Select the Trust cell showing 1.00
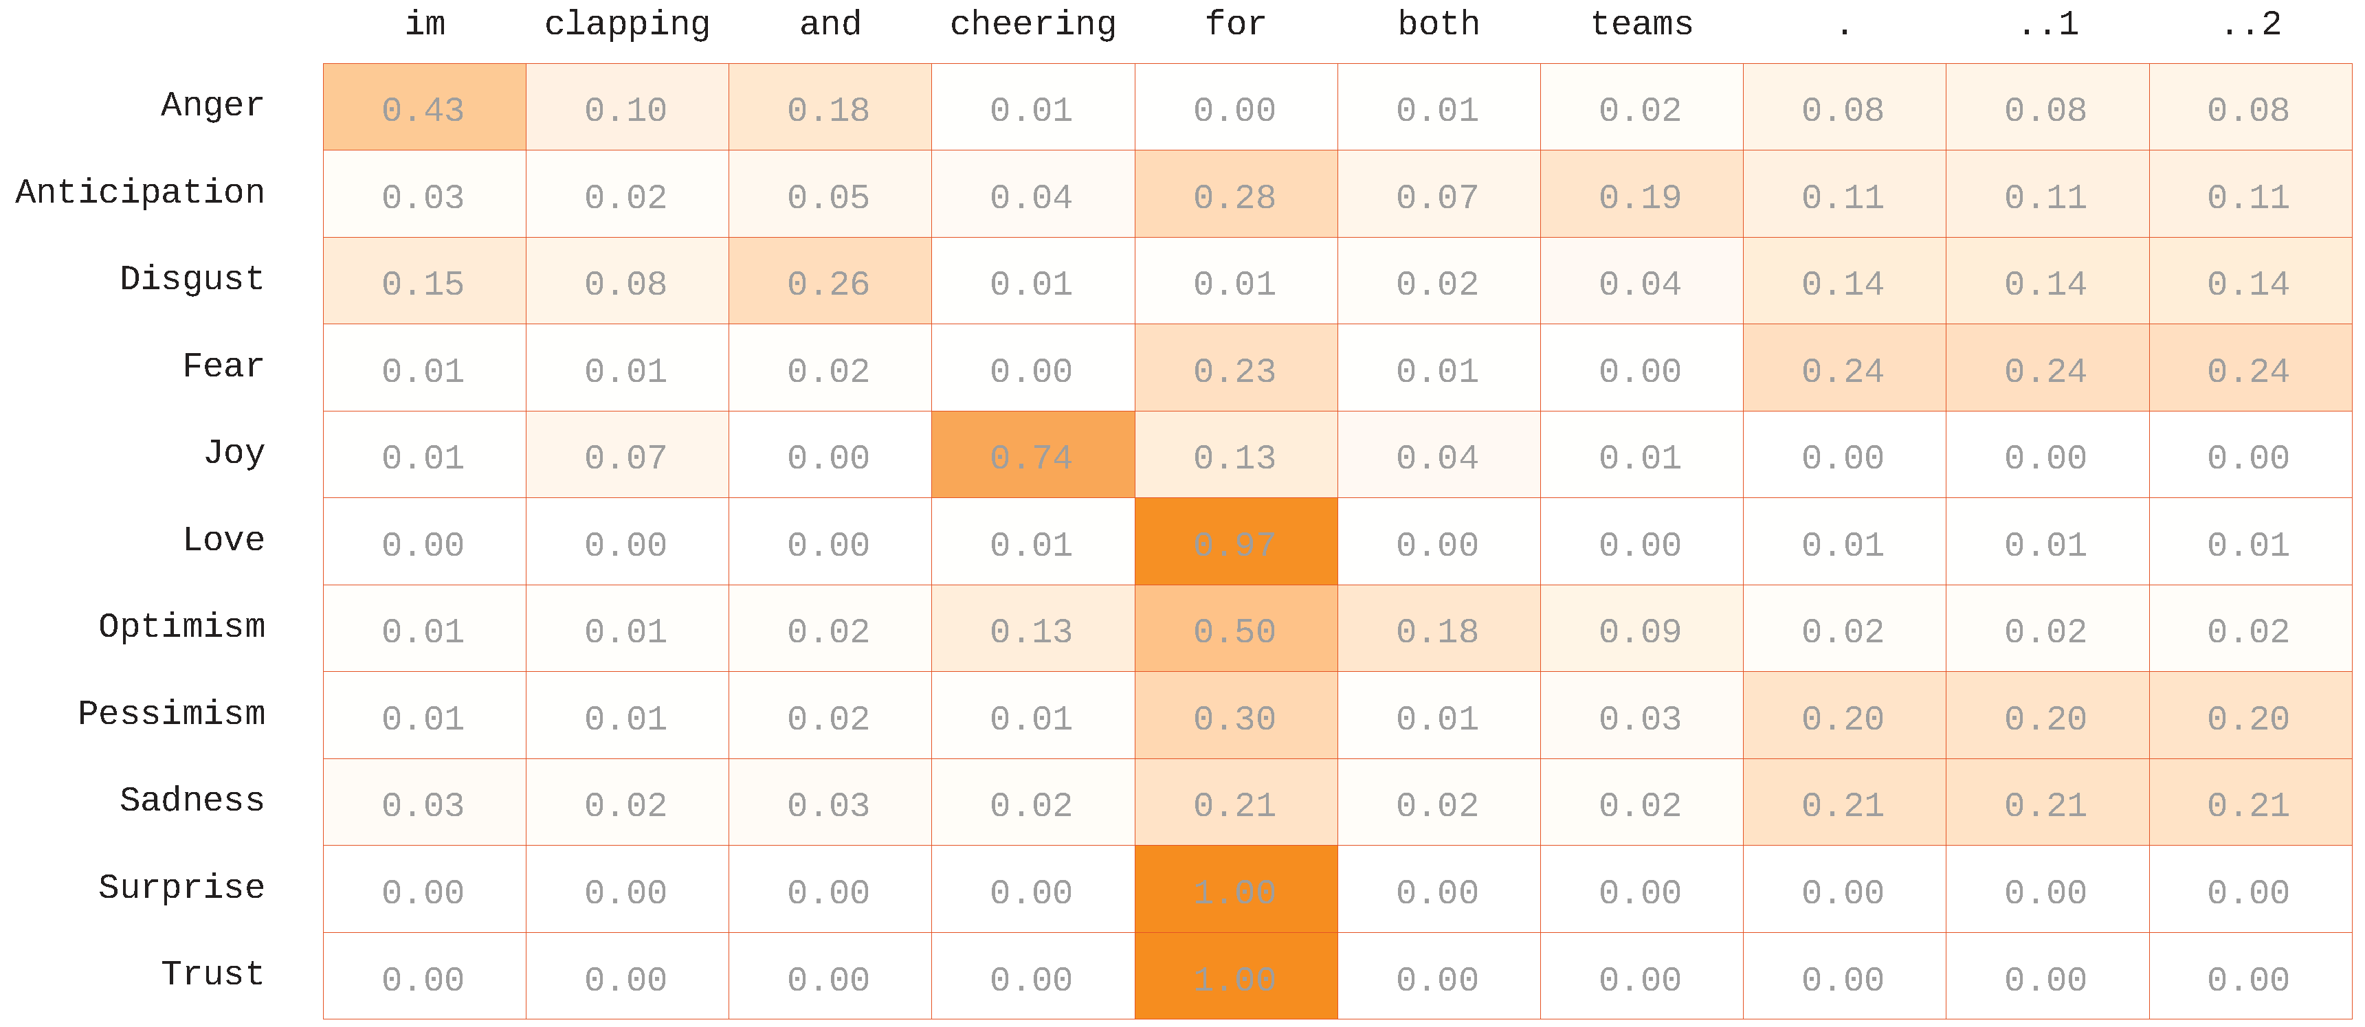Viewport: 2365px width, 1027px height. click(x=1236, y=977)
